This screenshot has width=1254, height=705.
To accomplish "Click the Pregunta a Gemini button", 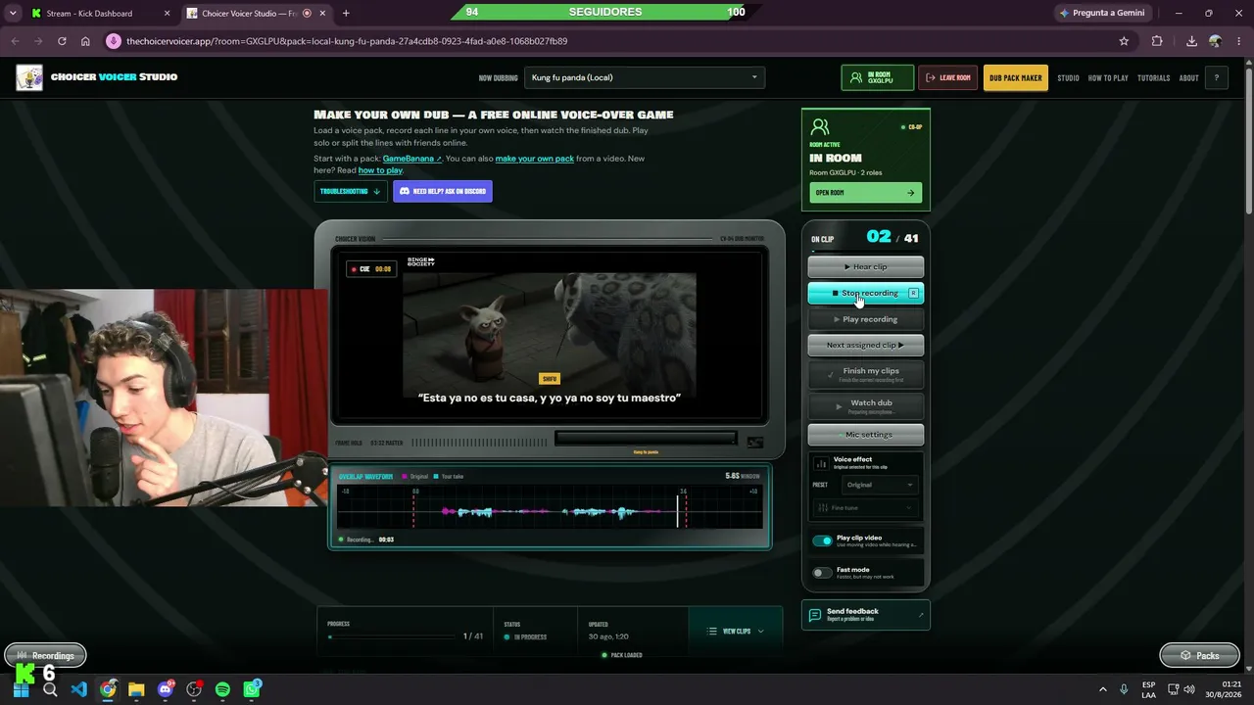I will 1104,13.
